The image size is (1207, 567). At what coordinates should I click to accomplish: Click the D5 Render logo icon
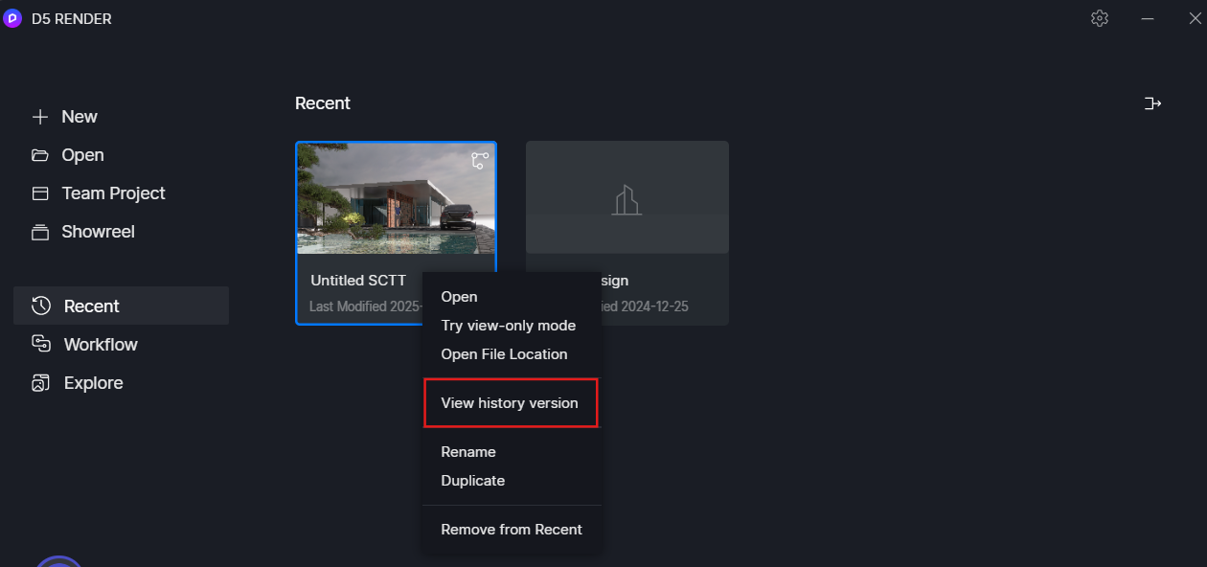(12, 18)
